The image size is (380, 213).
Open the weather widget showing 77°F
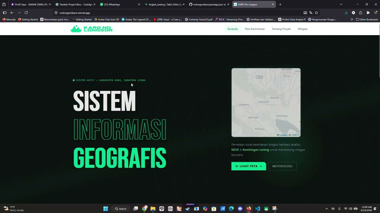click(x=13, y=209)
